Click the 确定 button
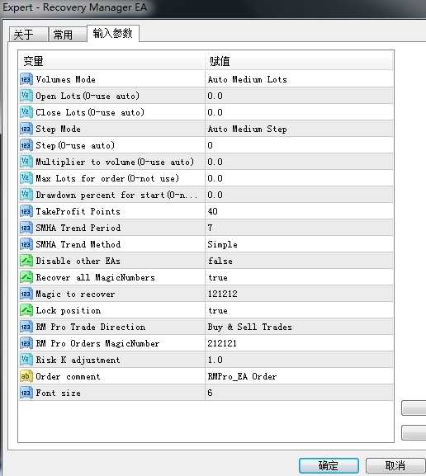 click(329, 465)
